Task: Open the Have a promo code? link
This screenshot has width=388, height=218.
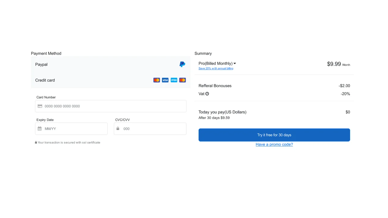Action: (274, 144)
